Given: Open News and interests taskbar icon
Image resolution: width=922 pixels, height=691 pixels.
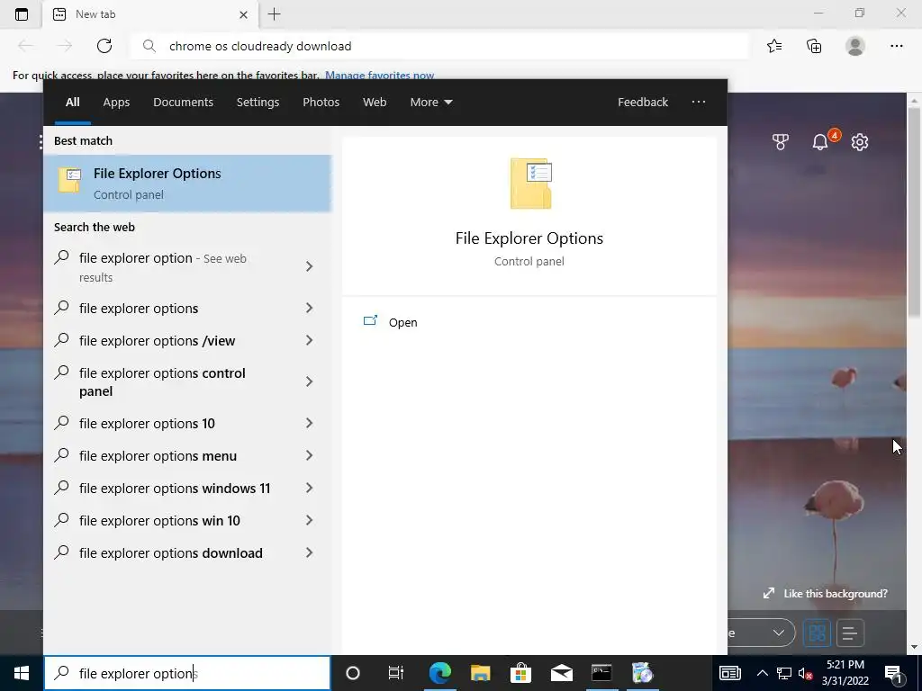Looking at the screenshot, I should tap(729, 673).
